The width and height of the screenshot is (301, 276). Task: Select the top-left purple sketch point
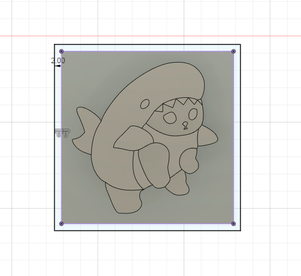(x=61, y=51)
